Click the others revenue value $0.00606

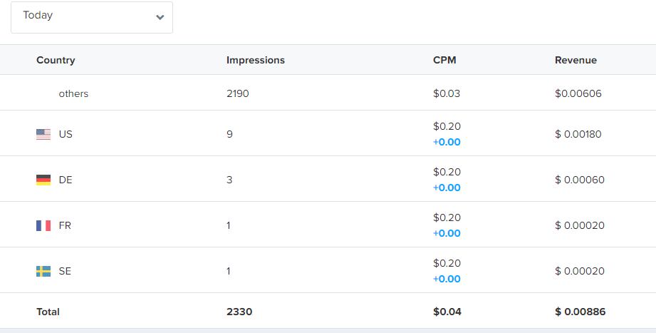point(578,93)
